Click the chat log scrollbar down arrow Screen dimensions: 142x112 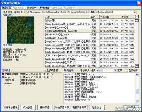click(137, 101)
